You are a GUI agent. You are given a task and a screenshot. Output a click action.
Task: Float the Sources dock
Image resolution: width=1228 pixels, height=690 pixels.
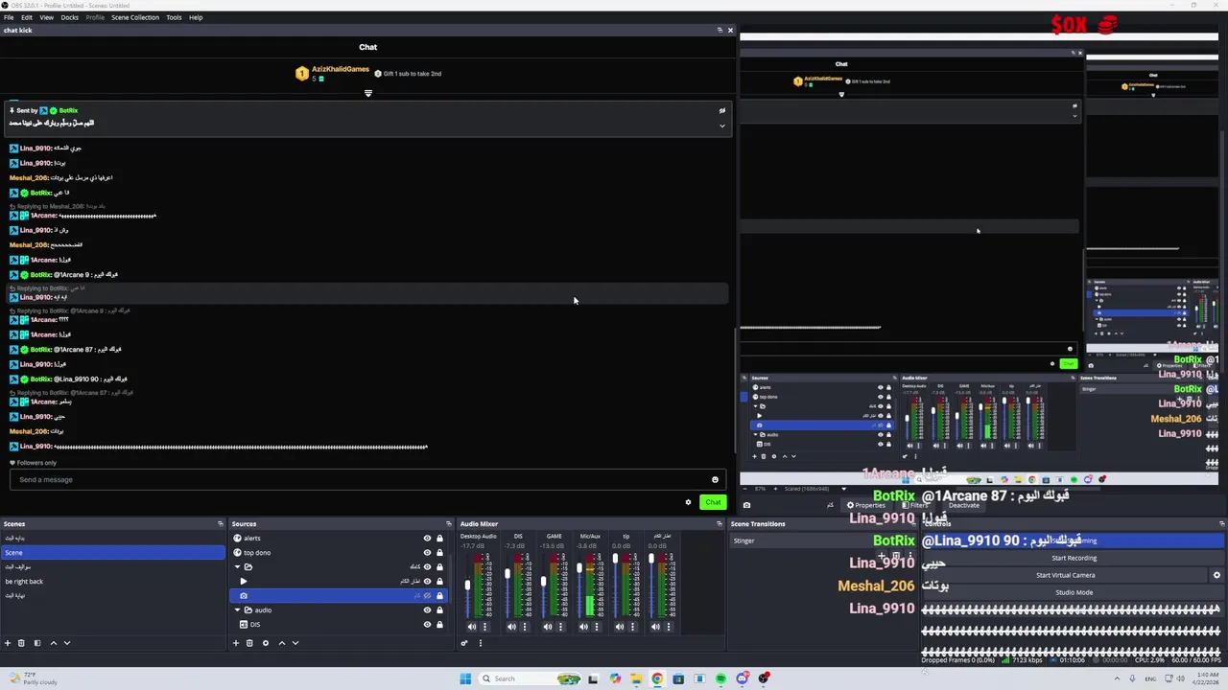pos(448,524)
